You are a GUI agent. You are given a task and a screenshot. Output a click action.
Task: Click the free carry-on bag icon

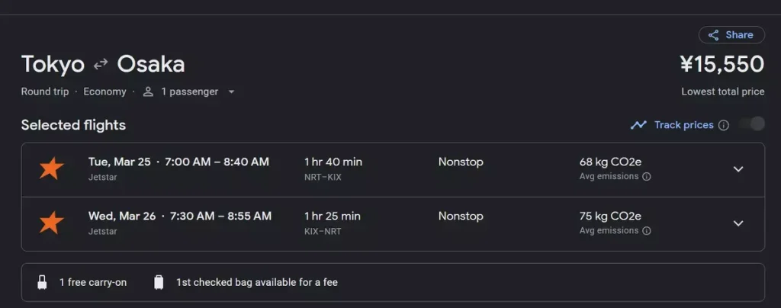coord(42,282)
